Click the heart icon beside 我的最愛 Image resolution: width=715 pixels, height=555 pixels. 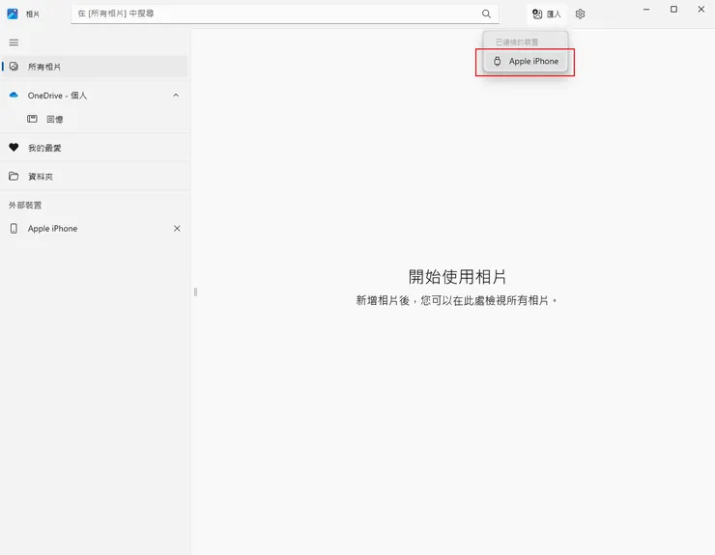(x=14, y=147)
